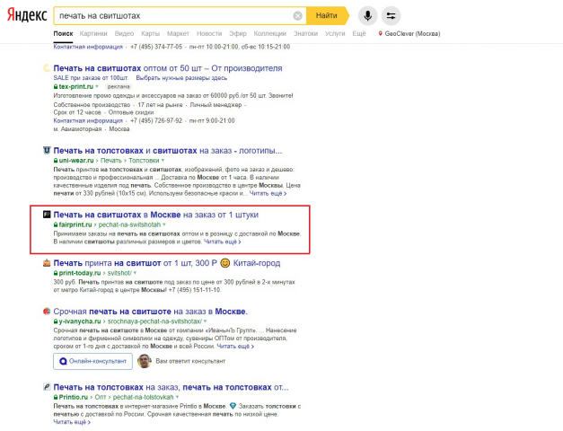Select the Поиск tab
Image resolution: width=563 pixels, height=431 pixels.
click(63, 33)
